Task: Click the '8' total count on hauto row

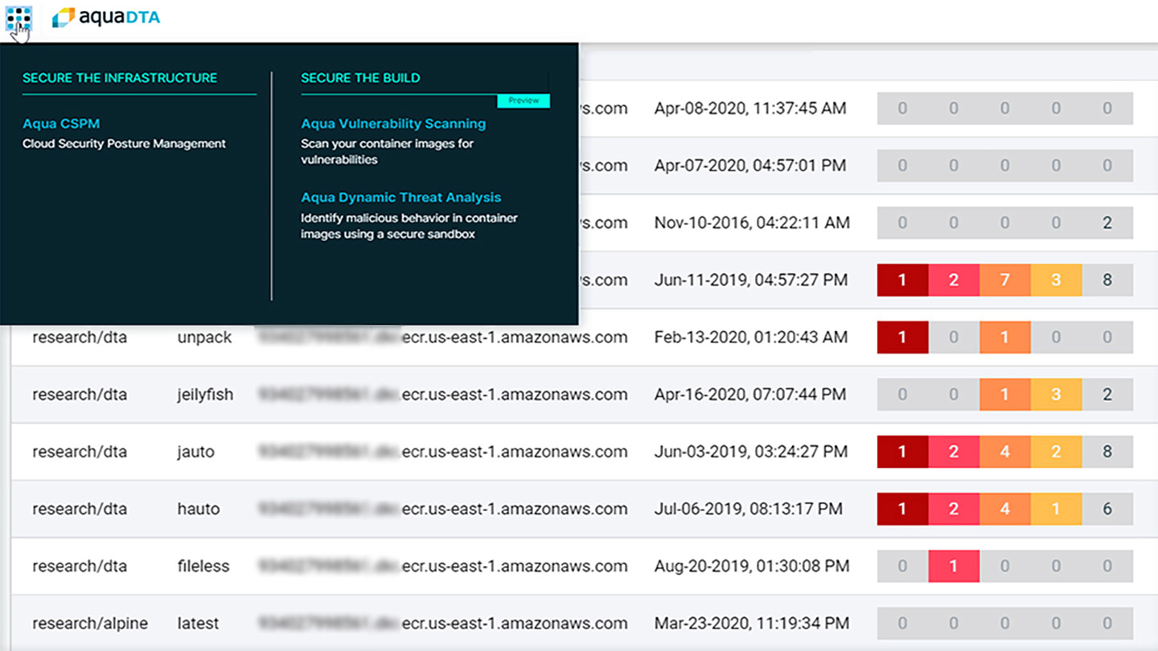Action: click(1107, 509)
